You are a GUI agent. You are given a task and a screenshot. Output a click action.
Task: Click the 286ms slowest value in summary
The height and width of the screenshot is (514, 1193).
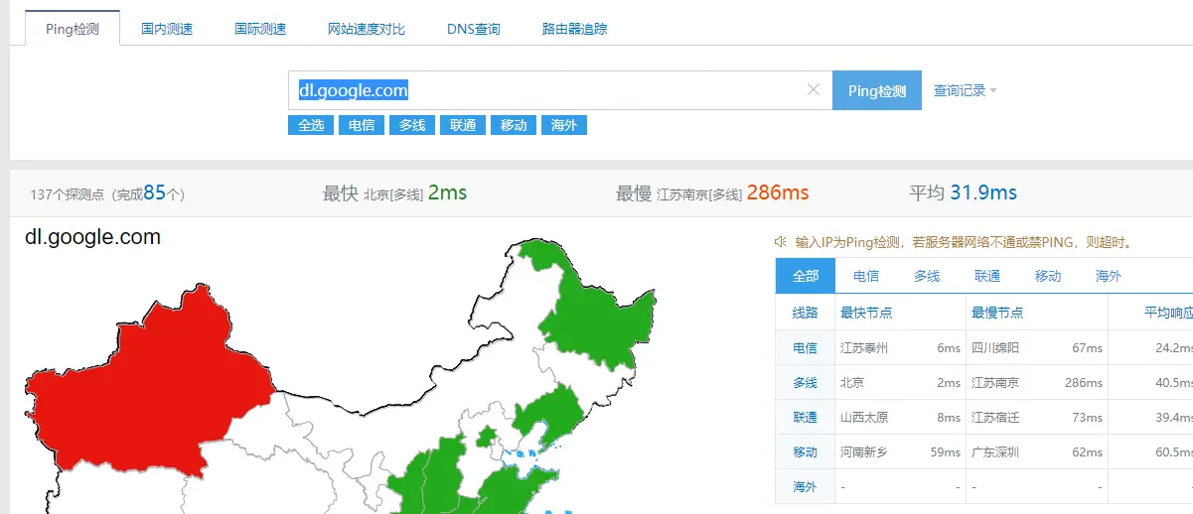coord(778,193)
